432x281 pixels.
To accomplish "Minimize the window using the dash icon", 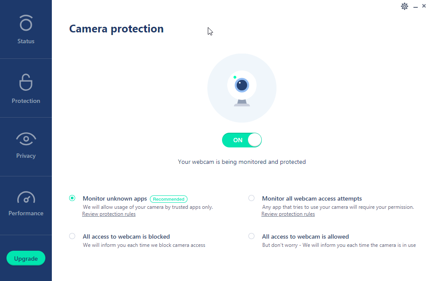I will 416,7.
